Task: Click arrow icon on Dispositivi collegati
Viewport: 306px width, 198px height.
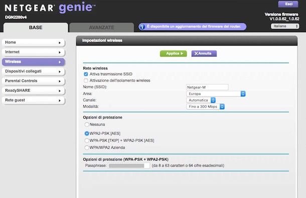Action: [60, 71]
